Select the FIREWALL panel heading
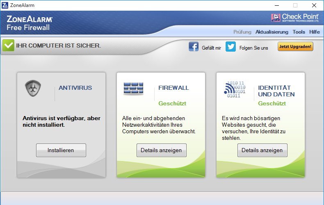The width and height of the screenshot is (324, 205). pyautogui.click(x=173, y=88)
